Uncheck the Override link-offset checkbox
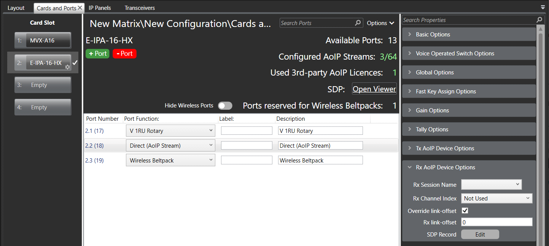This screenshot has width=549, height=246. [465, 211]
